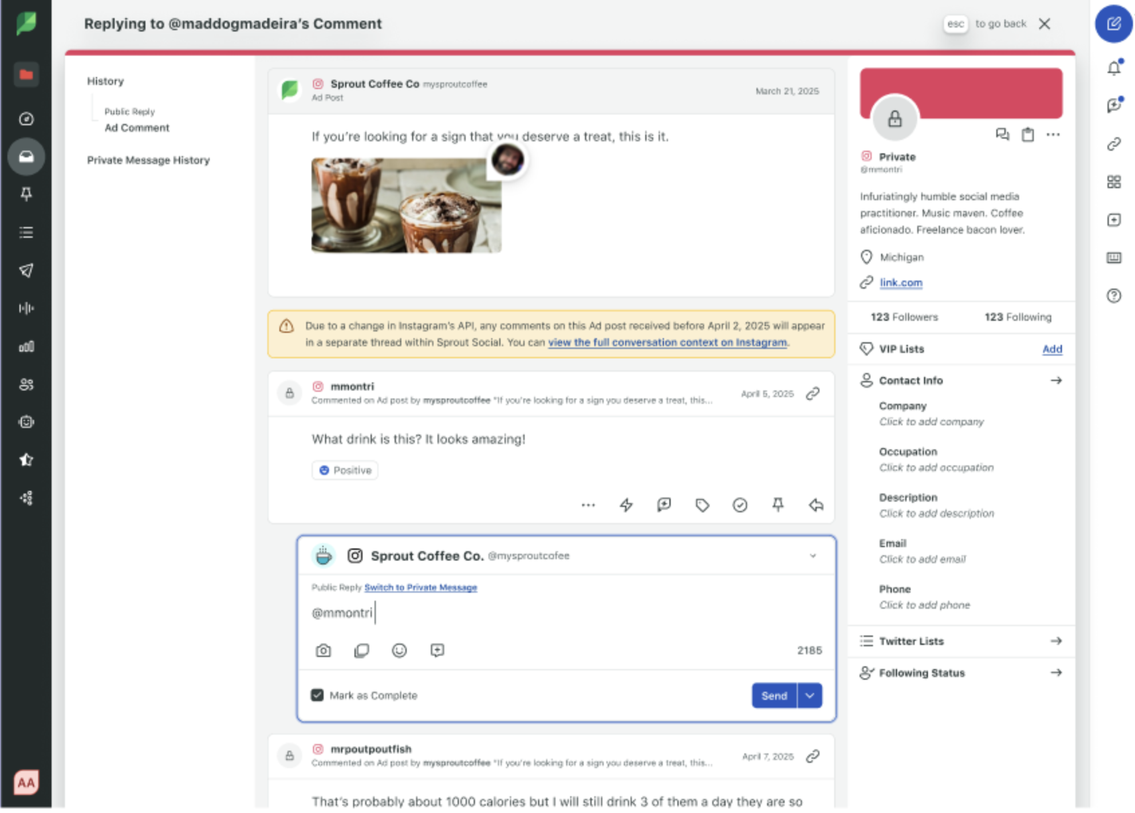Image resolution: width=1135 pixels, height=813 pixels.
Task: Click to add phone field
Action: pyautogui.click(x=925, y=605)
